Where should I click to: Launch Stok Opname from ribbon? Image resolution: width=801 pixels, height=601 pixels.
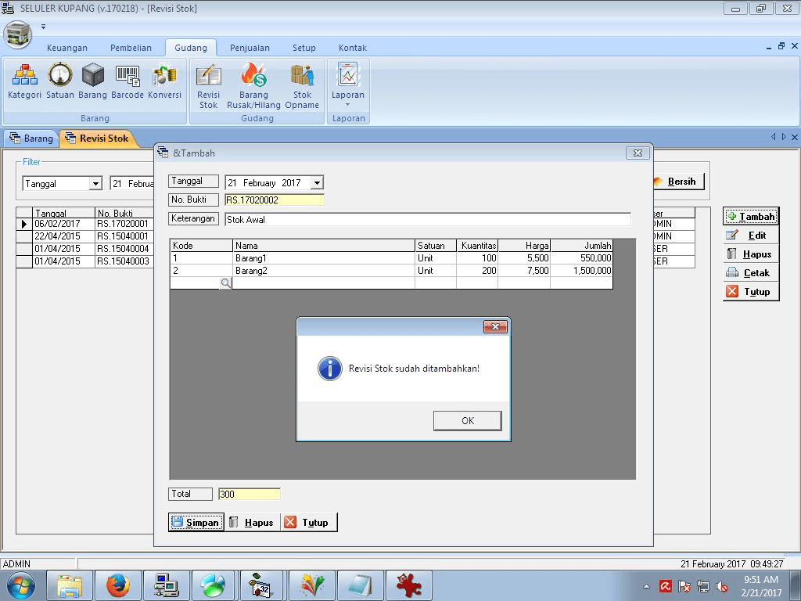click(302, 86)
